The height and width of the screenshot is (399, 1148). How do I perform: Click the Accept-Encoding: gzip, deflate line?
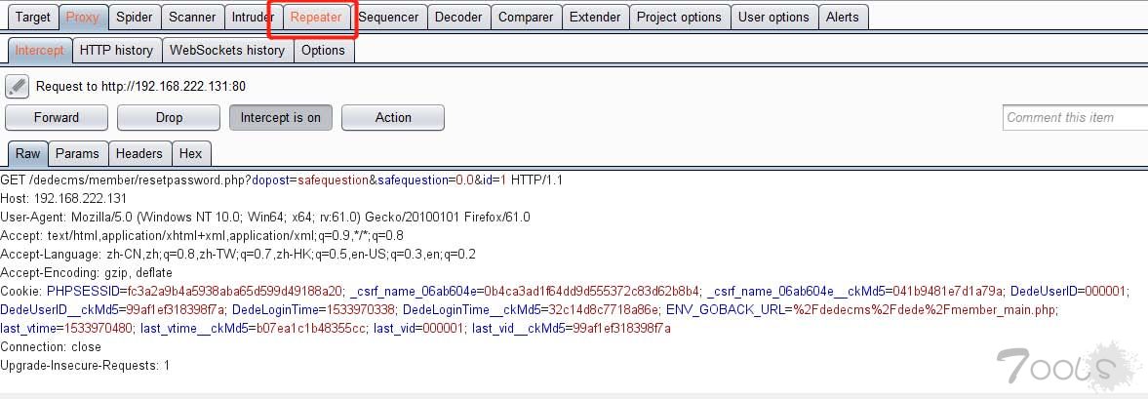(x=87, y=272)
